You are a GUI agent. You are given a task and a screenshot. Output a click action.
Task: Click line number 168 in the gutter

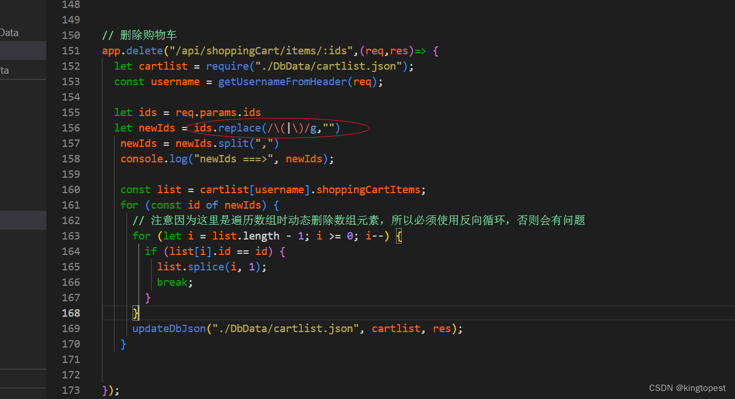pyautogui.click(x=71, y=313)
